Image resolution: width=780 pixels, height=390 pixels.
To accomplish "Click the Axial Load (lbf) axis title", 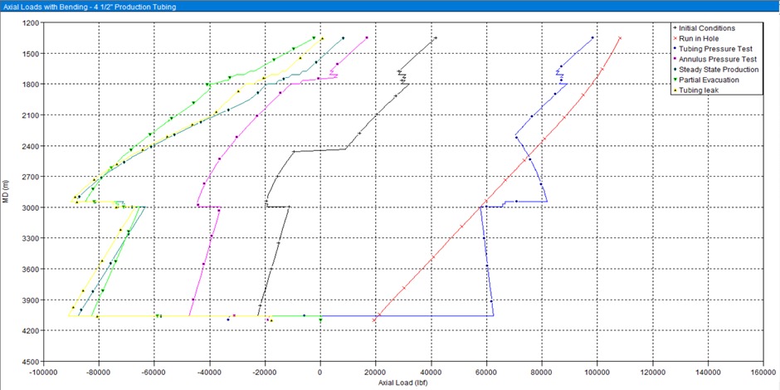I will 402,383.
